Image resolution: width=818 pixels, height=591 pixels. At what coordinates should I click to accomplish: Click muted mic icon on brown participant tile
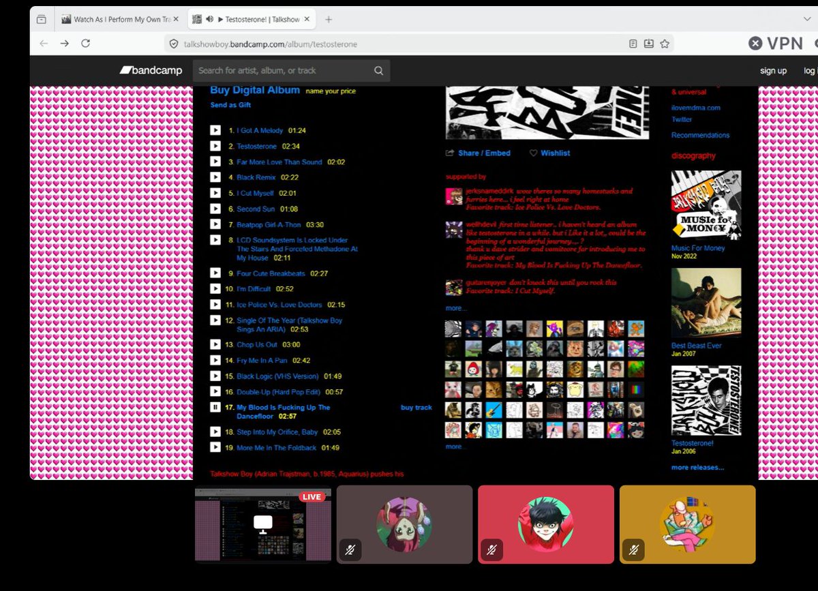[350, 549]
